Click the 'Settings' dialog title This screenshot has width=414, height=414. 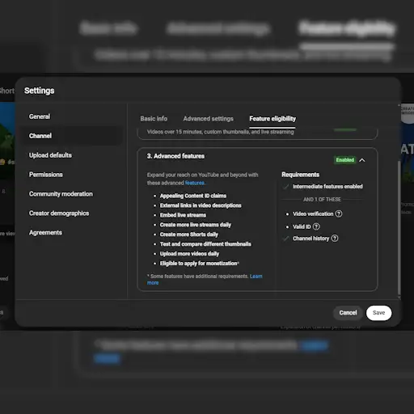40,91
